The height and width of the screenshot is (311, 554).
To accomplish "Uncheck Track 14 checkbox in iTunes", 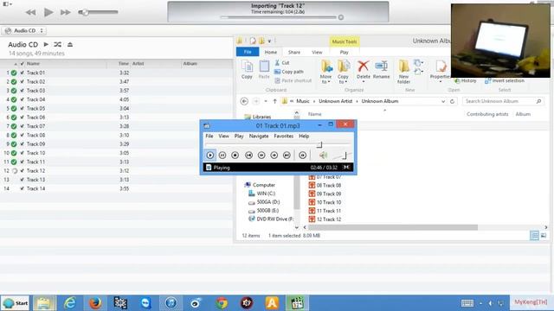I will point(23,188).
